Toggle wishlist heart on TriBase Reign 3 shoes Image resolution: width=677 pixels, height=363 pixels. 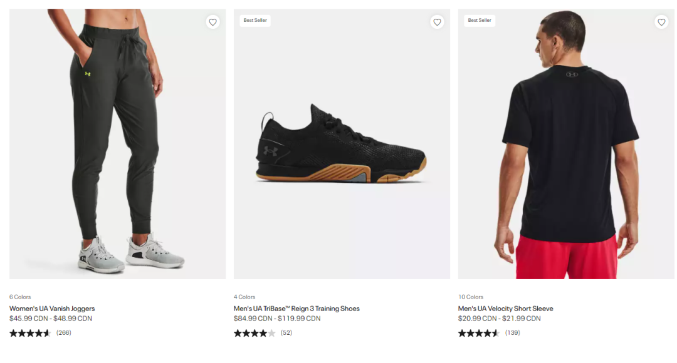click(x=437, y=22)
